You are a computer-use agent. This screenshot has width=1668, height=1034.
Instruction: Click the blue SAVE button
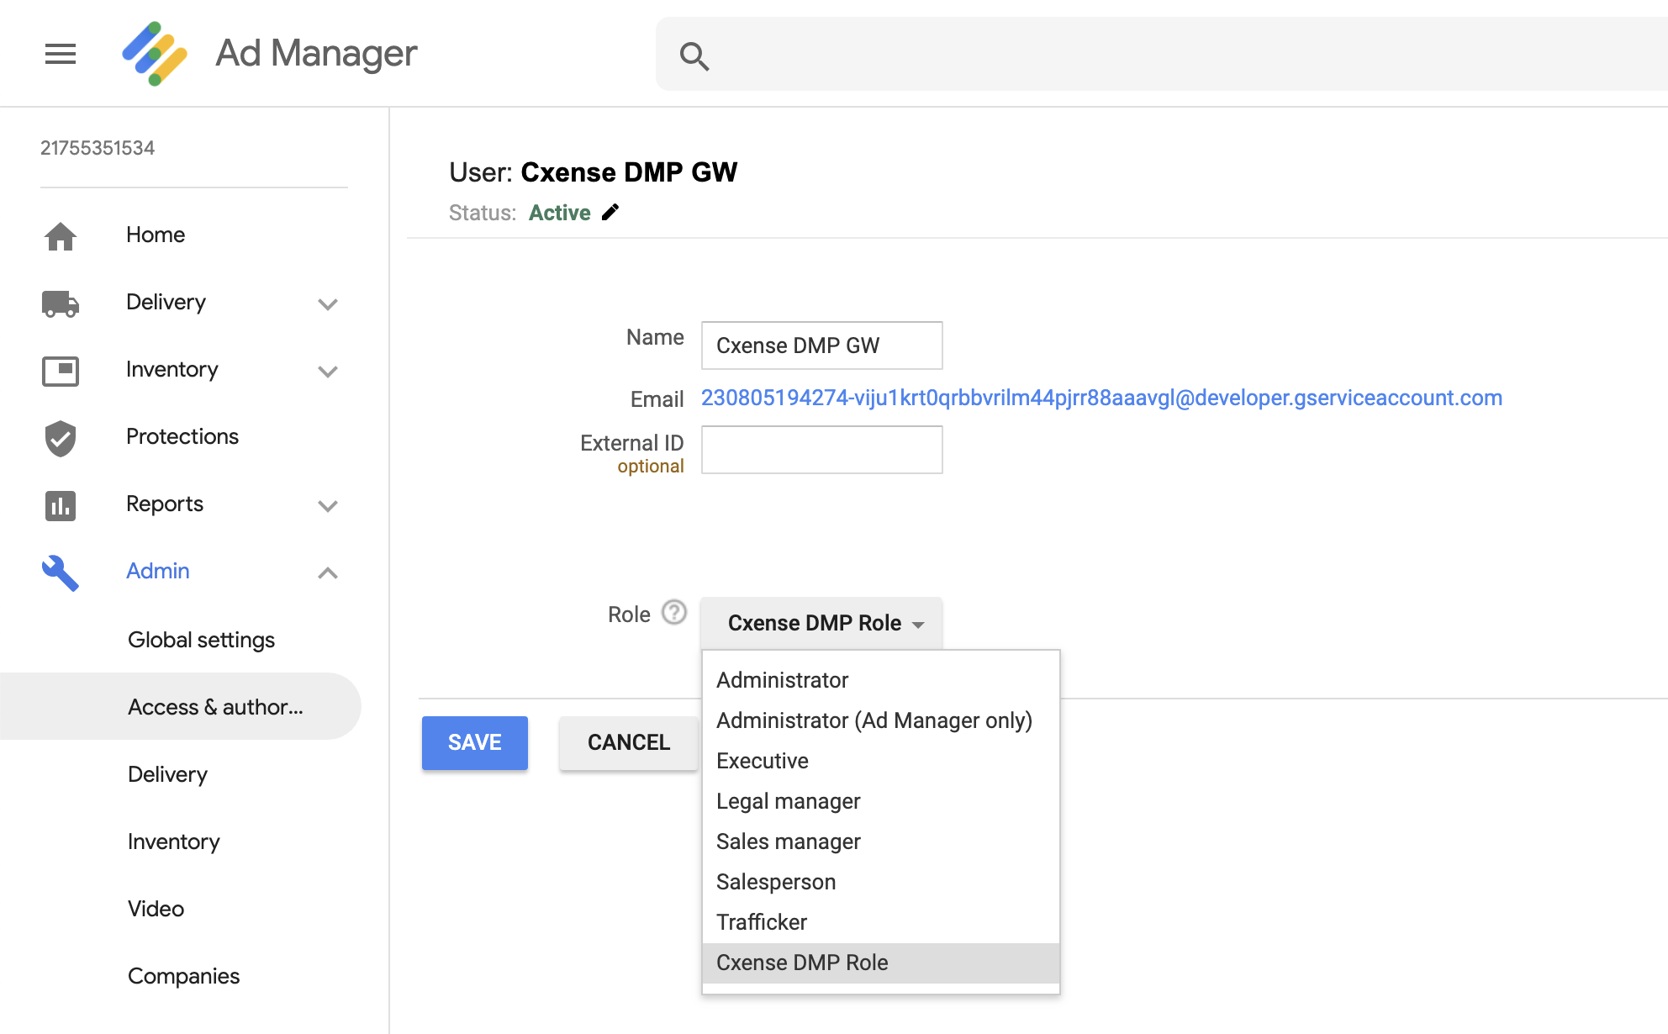[475, 742]
